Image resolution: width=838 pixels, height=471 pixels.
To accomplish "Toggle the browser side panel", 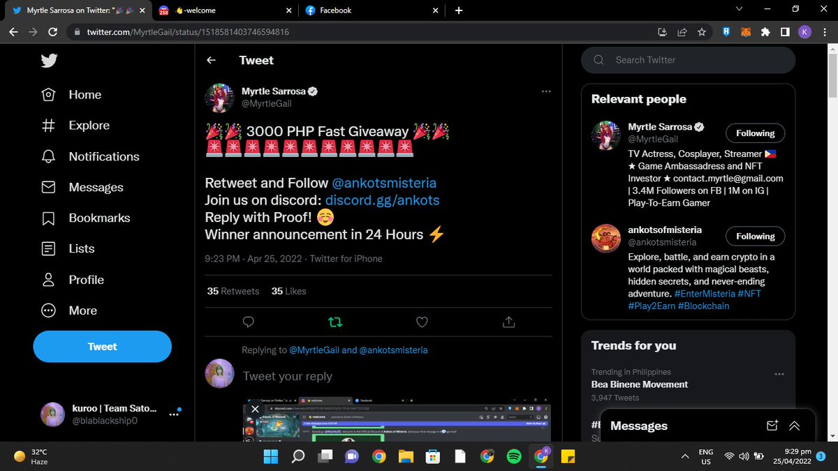I will pos(785,32).
